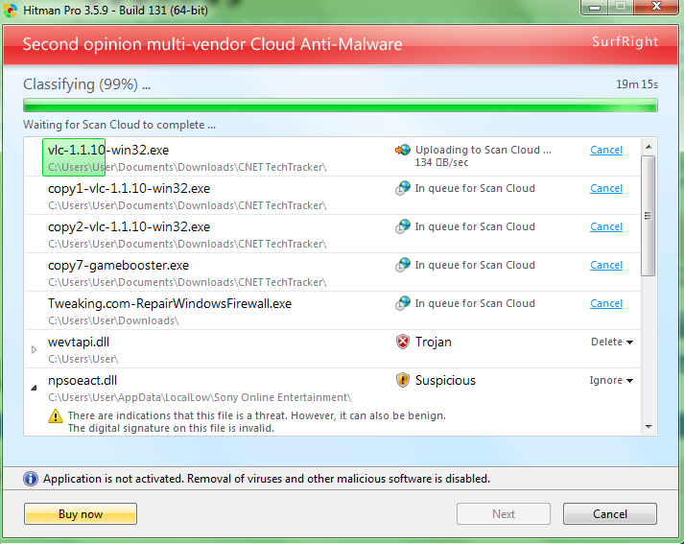Click the Suspicious classification label
The height and width of the screenshot is (544, 684).
(x=445, y=380)
